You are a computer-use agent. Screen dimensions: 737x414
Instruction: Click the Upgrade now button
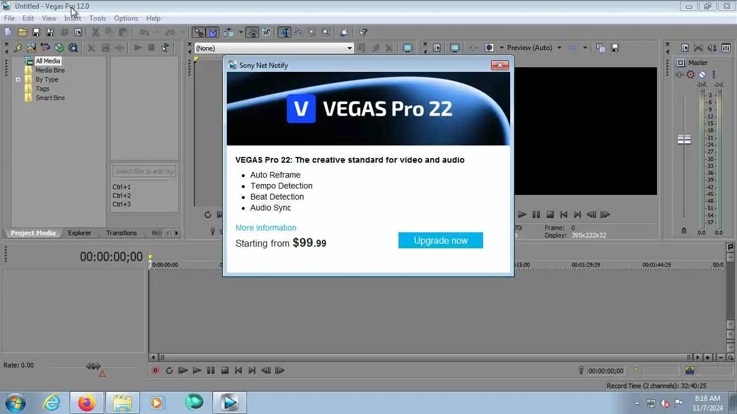[440, 240]
